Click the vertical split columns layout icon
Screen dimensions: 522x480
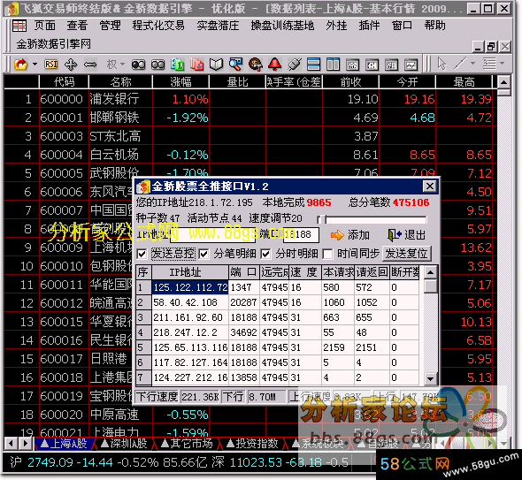pos(333,65)
